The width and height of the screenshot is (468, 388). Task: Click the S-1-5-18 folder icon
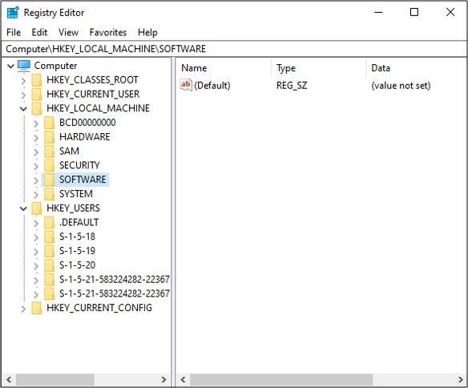click(49, 236)
